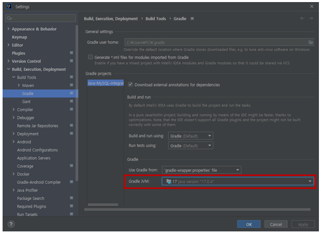Open the Use Gradle from dropdown

coord(201,170)
